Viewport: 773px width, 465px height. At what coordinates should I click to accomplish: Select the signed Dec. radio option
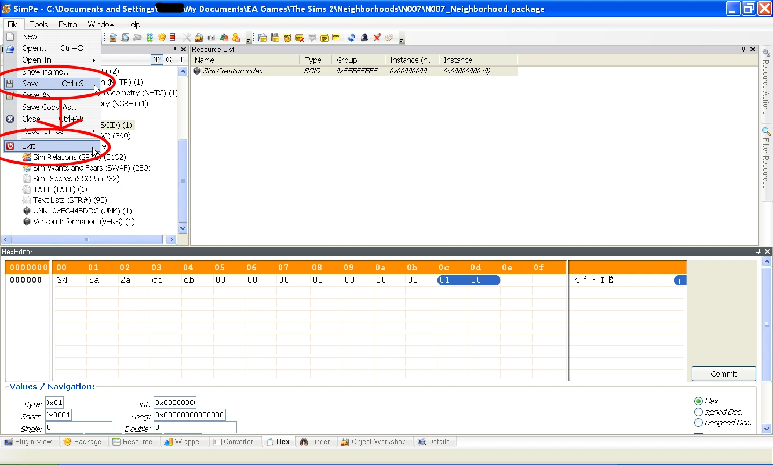point(698,412)
